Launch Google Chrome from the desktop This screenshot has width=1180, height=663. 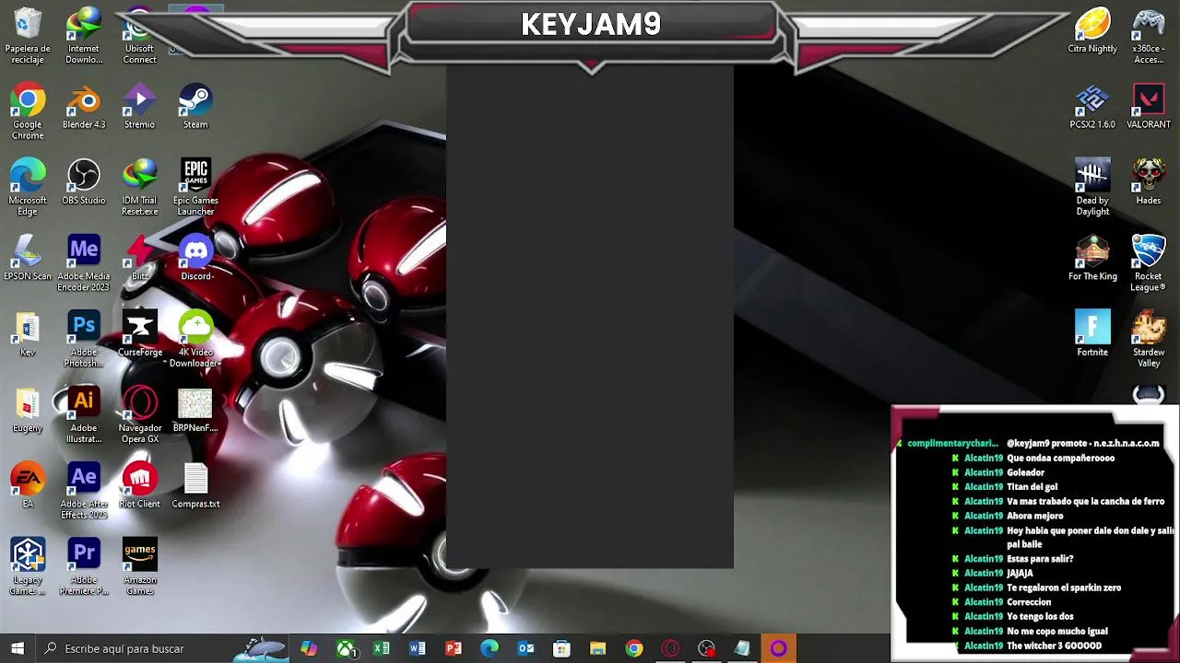28,111
